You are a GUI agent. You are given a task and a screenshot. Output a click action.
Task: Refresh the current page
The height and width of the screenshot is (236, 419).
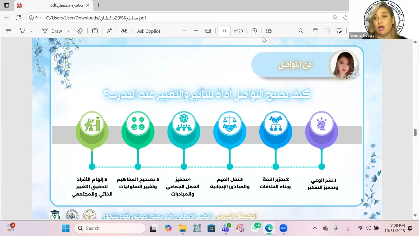pyautogui.click(x=18, y=18)
